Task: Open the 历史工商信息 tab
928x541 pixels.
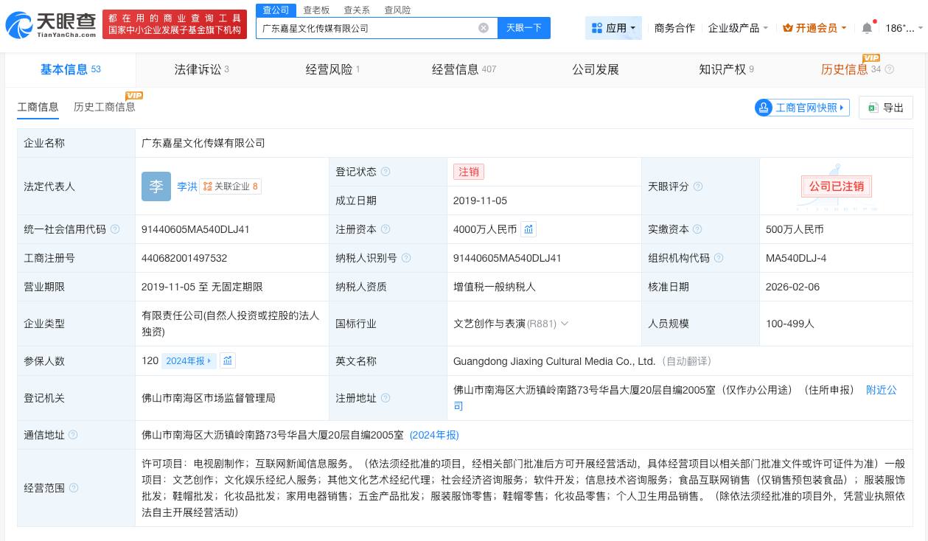Action: point(104,107)
